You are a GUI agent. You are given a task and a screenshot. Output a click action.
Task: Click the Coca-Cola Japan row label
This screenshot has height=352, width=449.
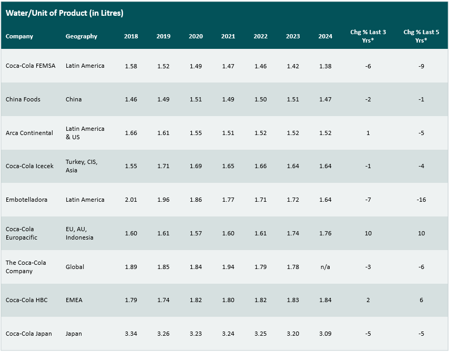(29, 334)
